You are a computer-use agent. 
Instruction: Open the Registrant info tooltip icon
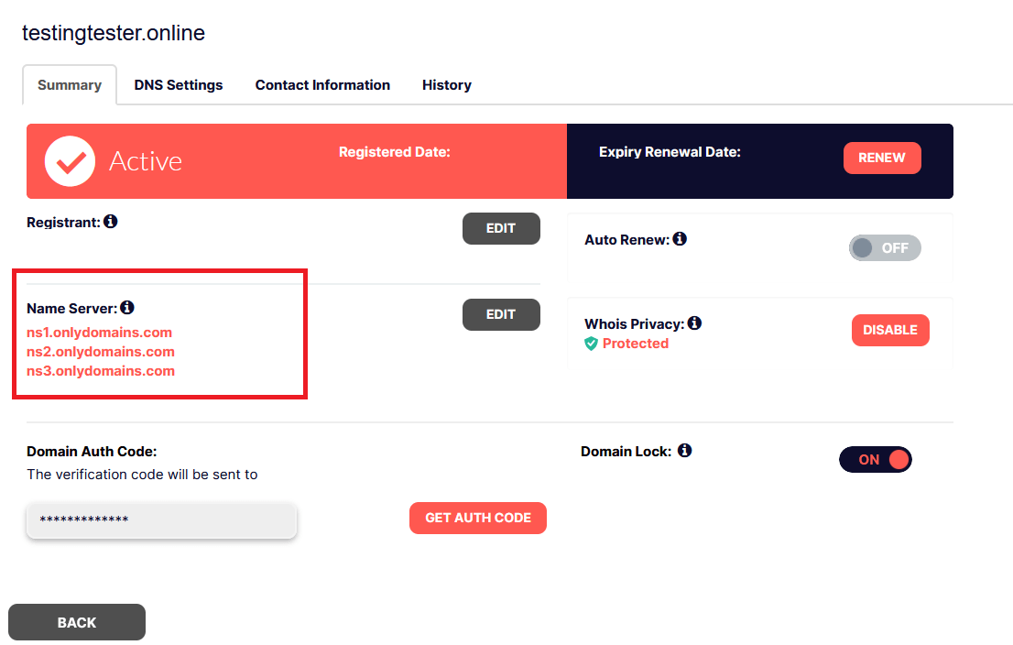[x=111, y=221]
